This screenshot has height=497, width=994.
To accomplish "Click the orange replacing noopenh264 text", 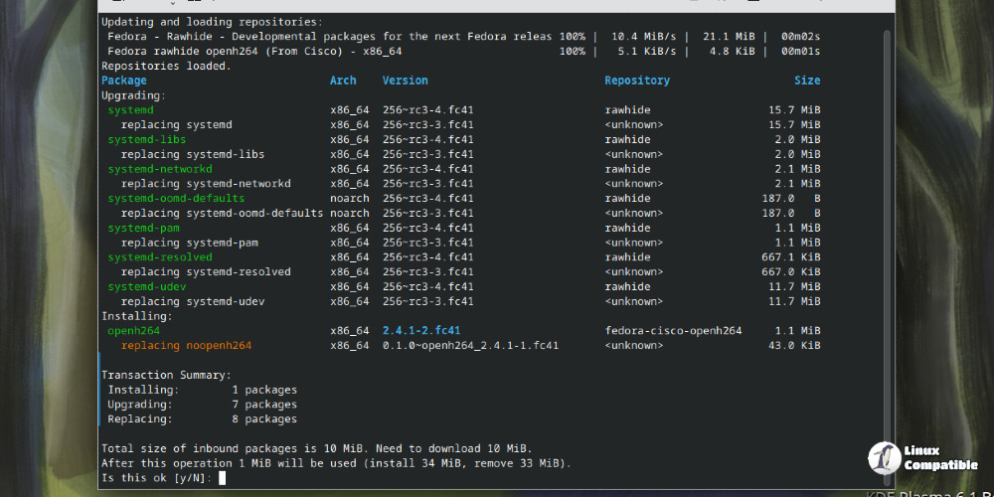I will 186,346.
